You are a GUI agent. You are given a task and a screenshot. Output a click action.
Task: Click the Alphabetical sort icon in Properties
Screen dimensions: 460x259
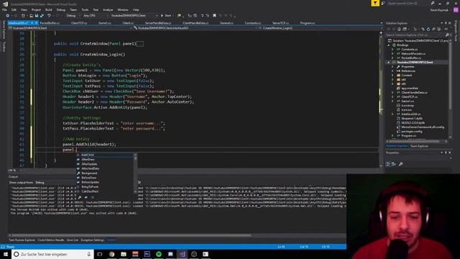[x=394, y=164]
